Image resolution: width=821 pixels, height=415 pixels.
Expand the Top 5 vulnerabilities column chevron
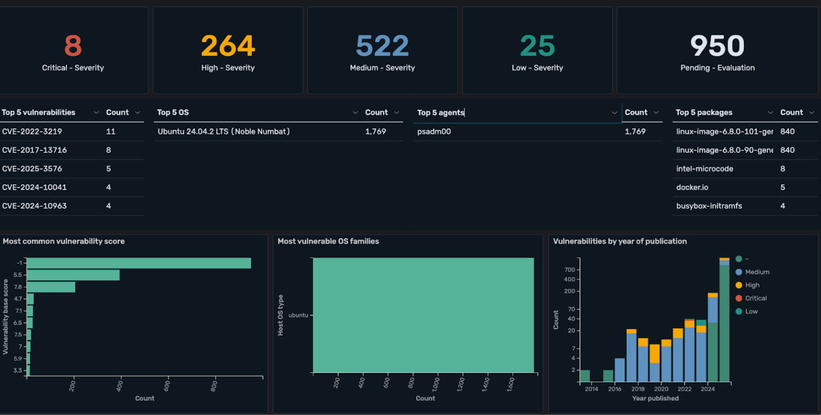click(x=96, y=112)
